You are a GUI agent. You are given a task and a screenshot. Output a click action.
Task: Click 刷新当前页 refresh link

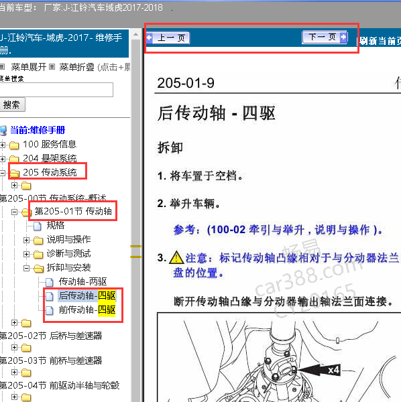pos(380,41)
